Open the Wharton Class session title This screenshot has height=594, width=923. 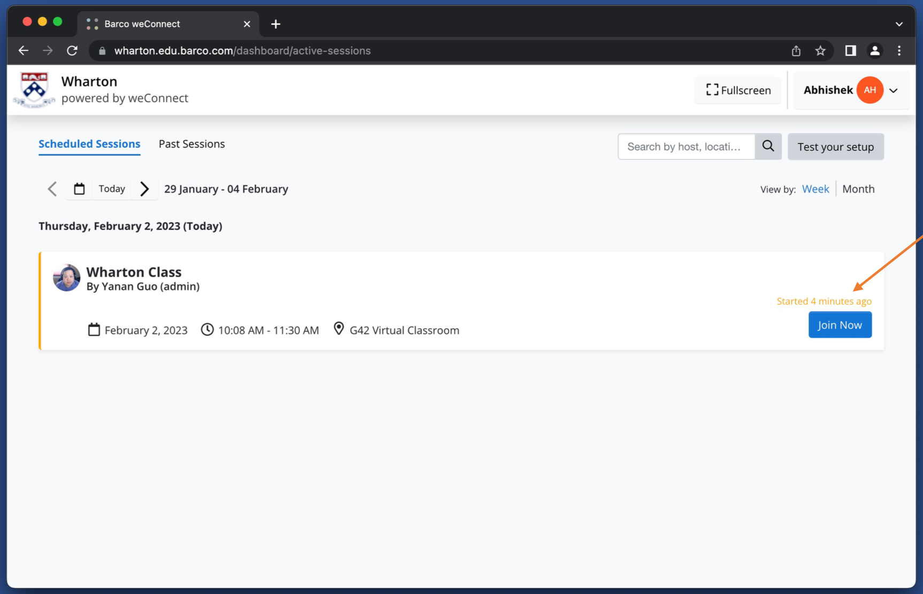click(134, 272)
